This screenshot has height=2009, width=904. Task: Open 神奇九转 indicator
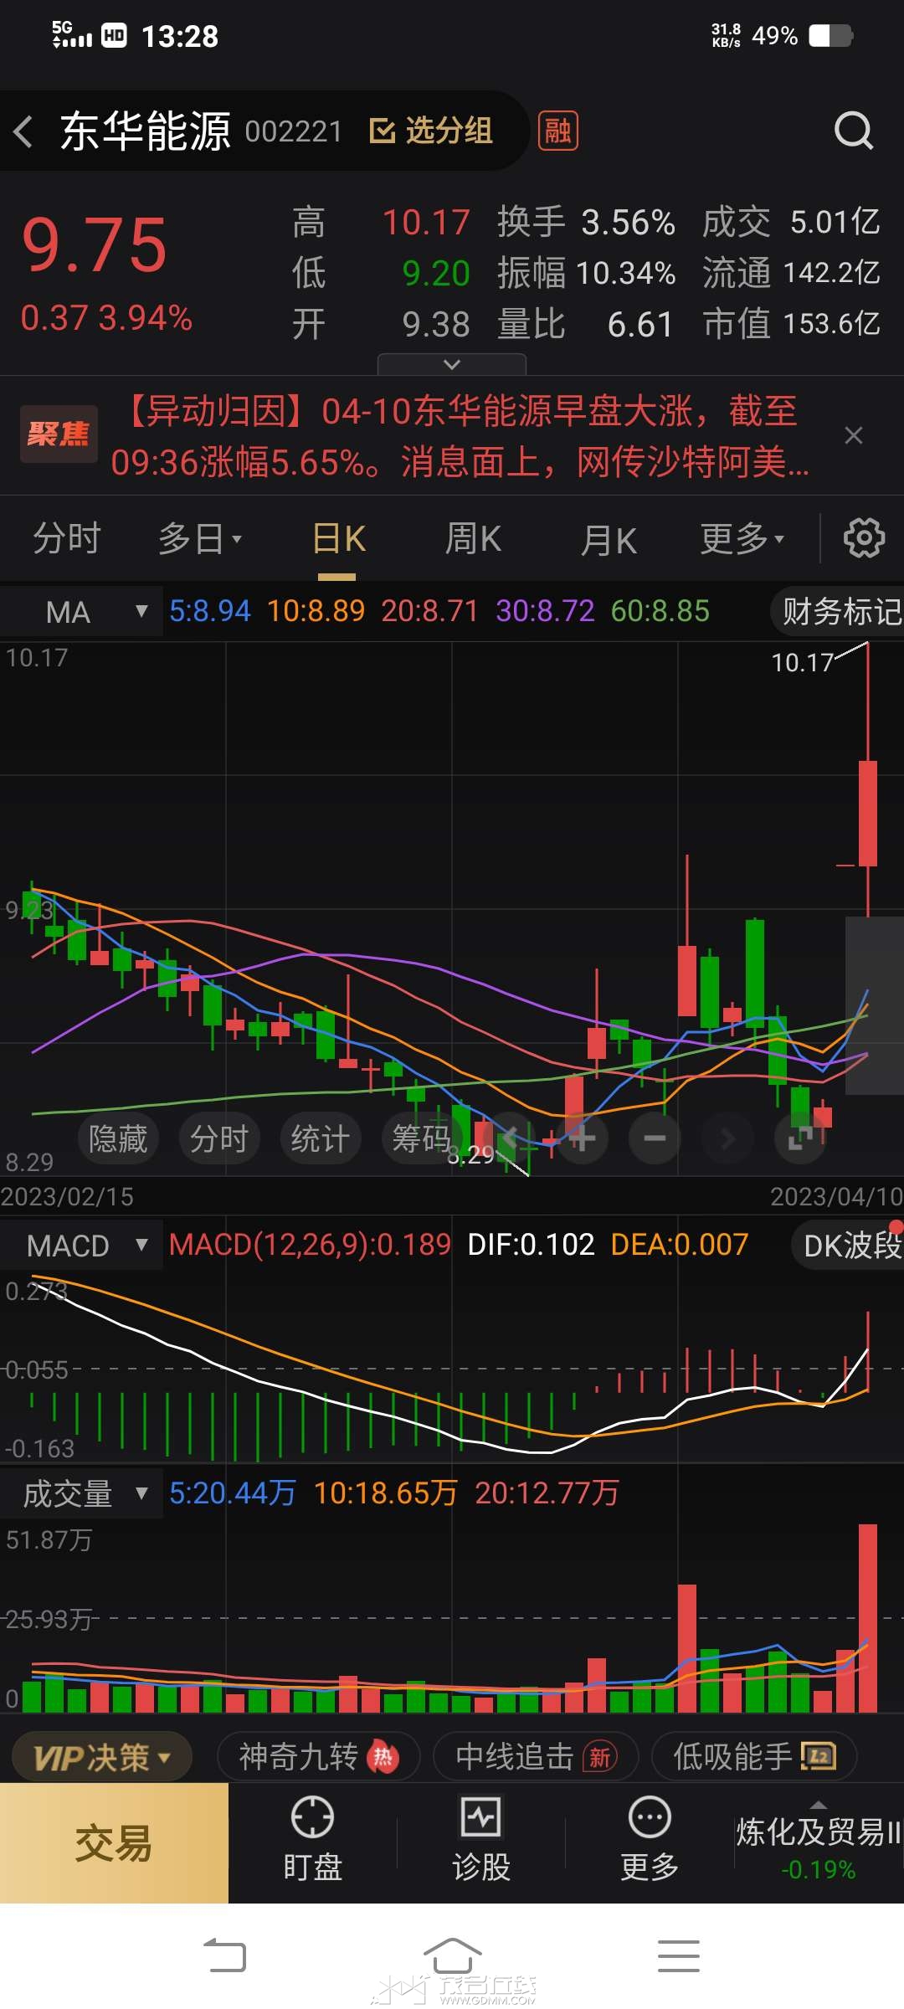click(x=318, y=1756)
